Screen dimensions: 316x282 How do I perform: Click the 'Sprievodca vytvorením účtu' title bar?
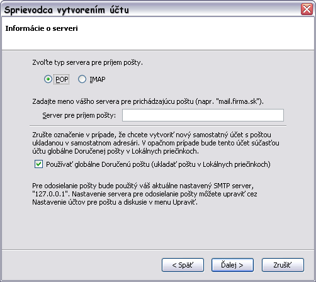[x=147, y=9]
